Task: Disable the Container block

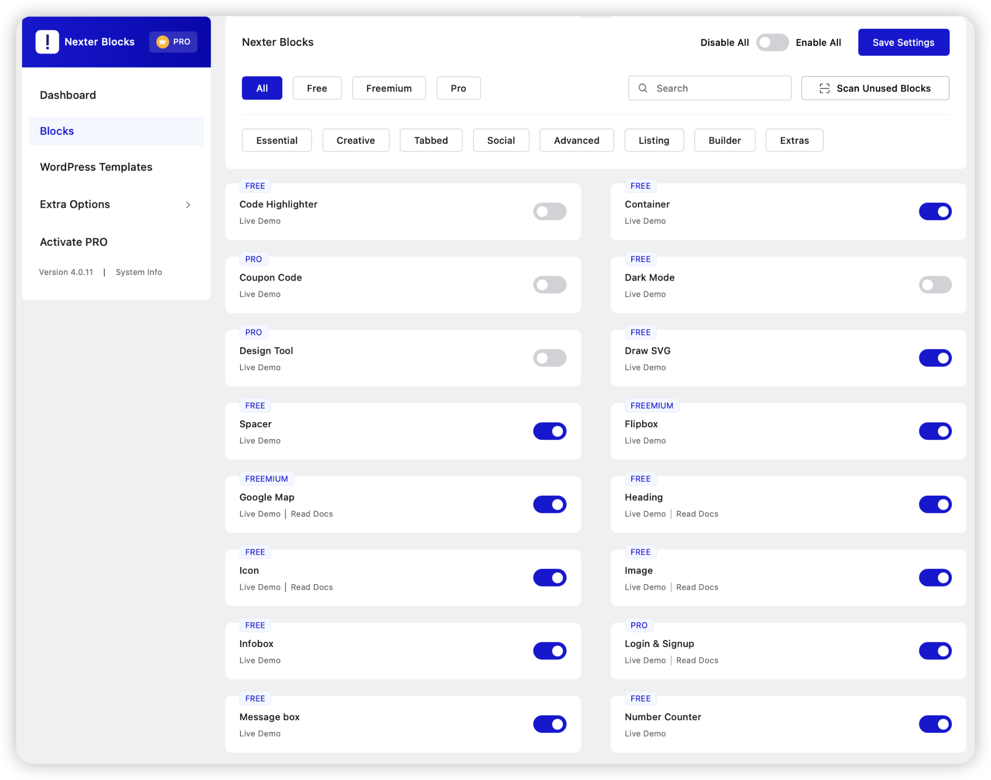Action: pos(935,212)
